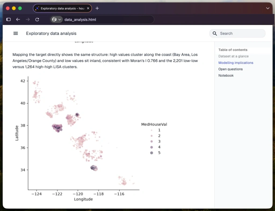
Task: Click the 38 latitude tick label
Action: click(23, 125)
